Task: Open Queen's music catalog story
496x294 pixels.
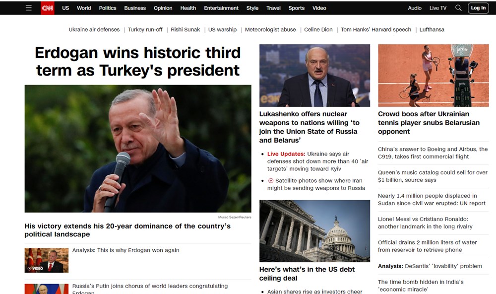Action: 433,176
